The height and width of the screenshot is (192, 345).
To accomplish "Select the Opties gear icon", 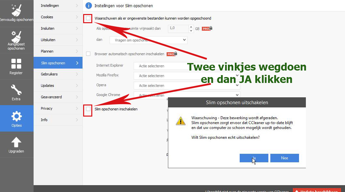I will pos(16,116).
